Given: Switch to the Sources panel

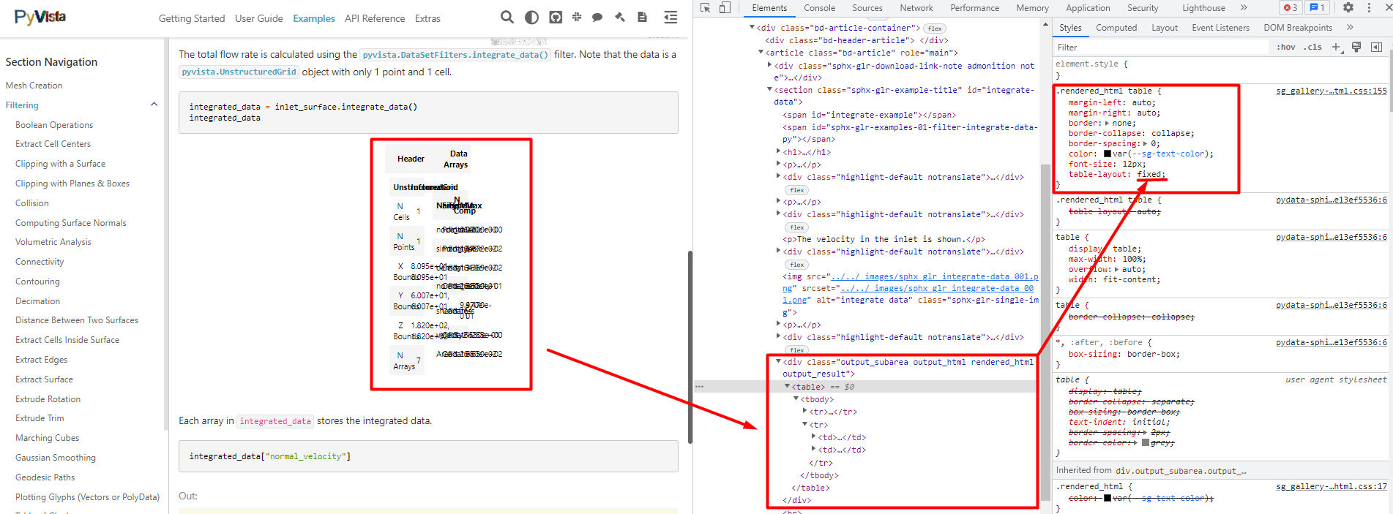Looking at the screenshot, I should [x=867, y=7].
